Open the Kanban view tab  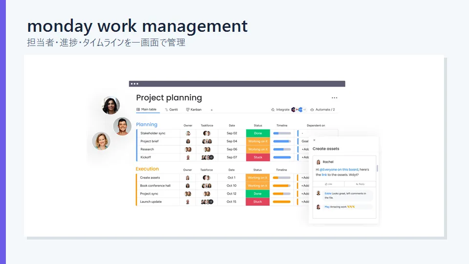click(x=194, y=110)
